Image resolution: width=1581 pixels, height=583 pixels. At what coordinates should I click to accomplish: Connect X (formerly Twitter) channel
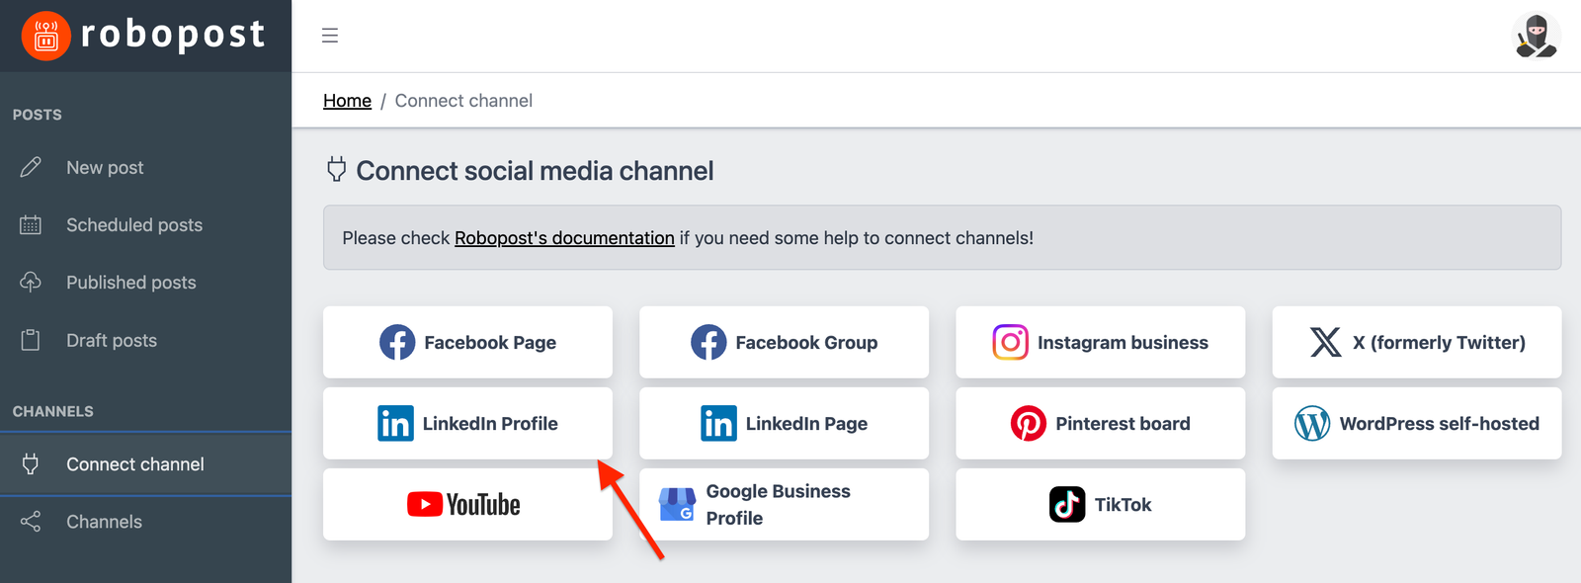tap(1417, 342)
